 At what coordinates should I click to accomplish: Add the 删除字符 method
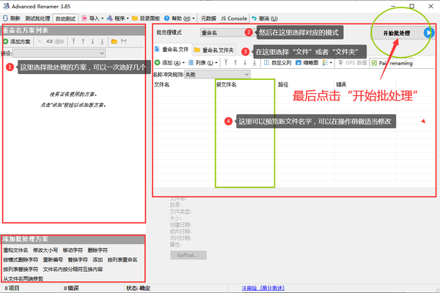click(x=98, y=250)
